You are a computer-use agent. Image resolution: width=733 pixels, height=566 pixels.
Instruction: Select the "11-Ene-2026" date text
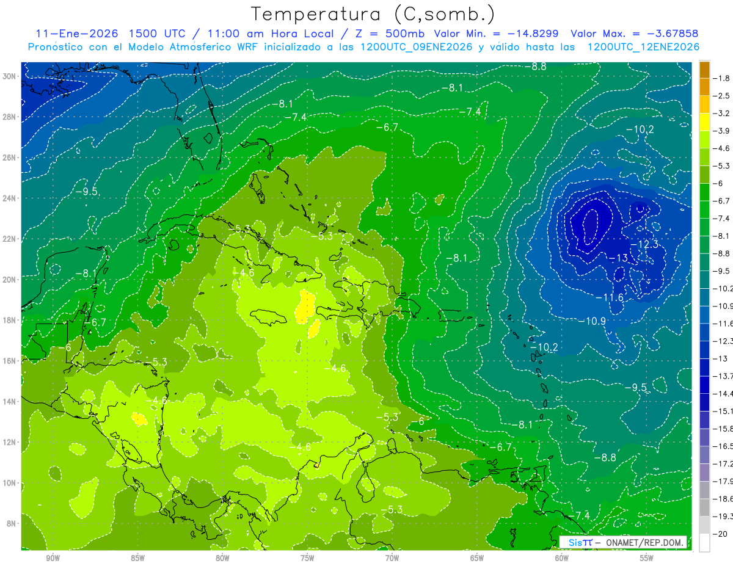76,34
